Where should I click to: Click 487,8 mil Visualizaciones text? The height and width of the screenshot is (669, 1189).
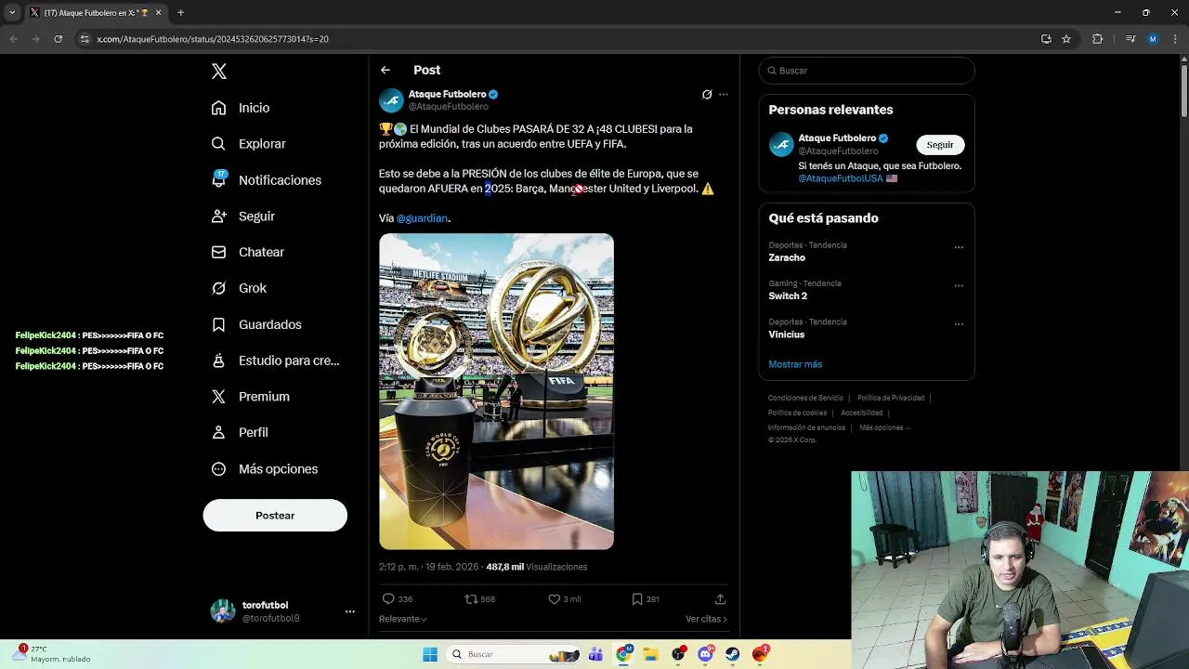537,567
